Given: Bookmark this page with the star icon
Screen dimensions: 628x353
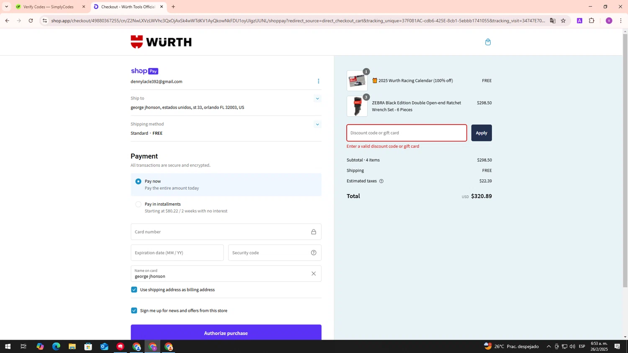Looking at the screenshot, I should 563,20.
